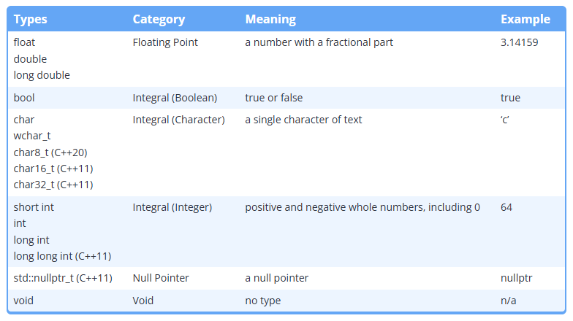Viewport: 573px width, 321px height.
Task: Click the wchar_t type entry
Action: pos(32,136)
